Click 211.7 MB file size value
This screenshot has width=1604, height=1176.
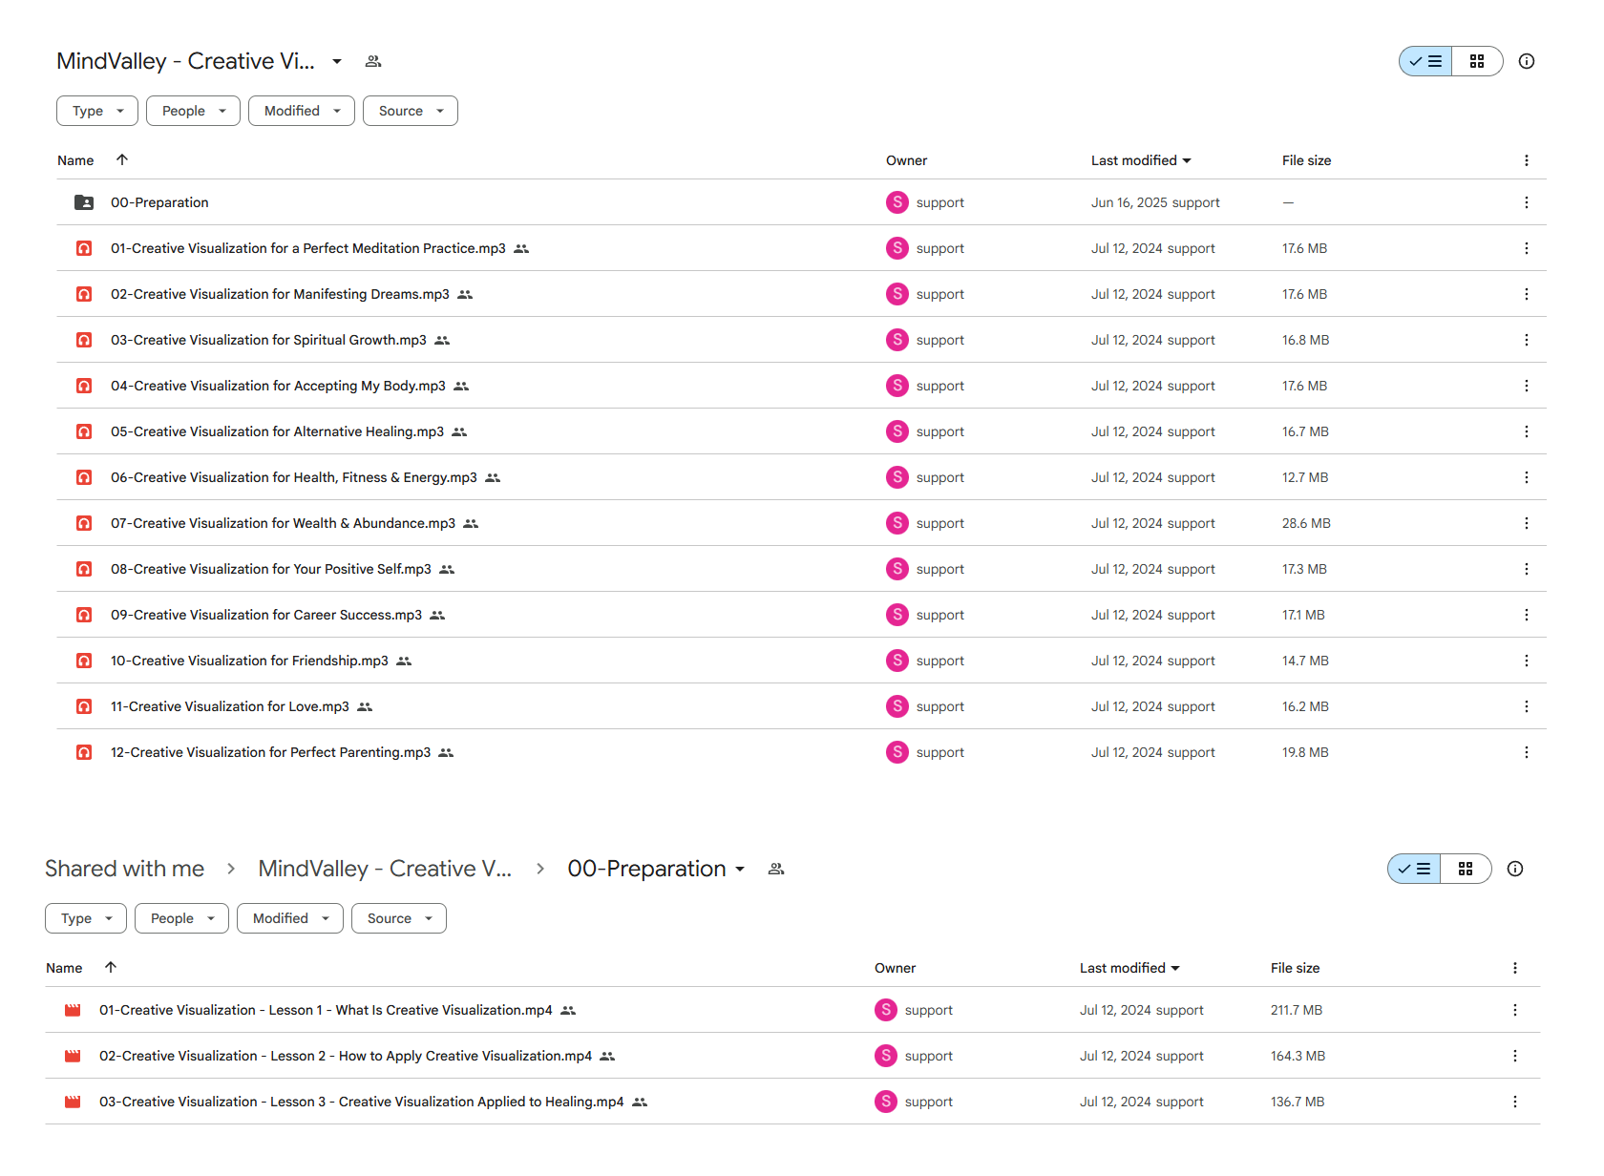coord(1297,1010)
